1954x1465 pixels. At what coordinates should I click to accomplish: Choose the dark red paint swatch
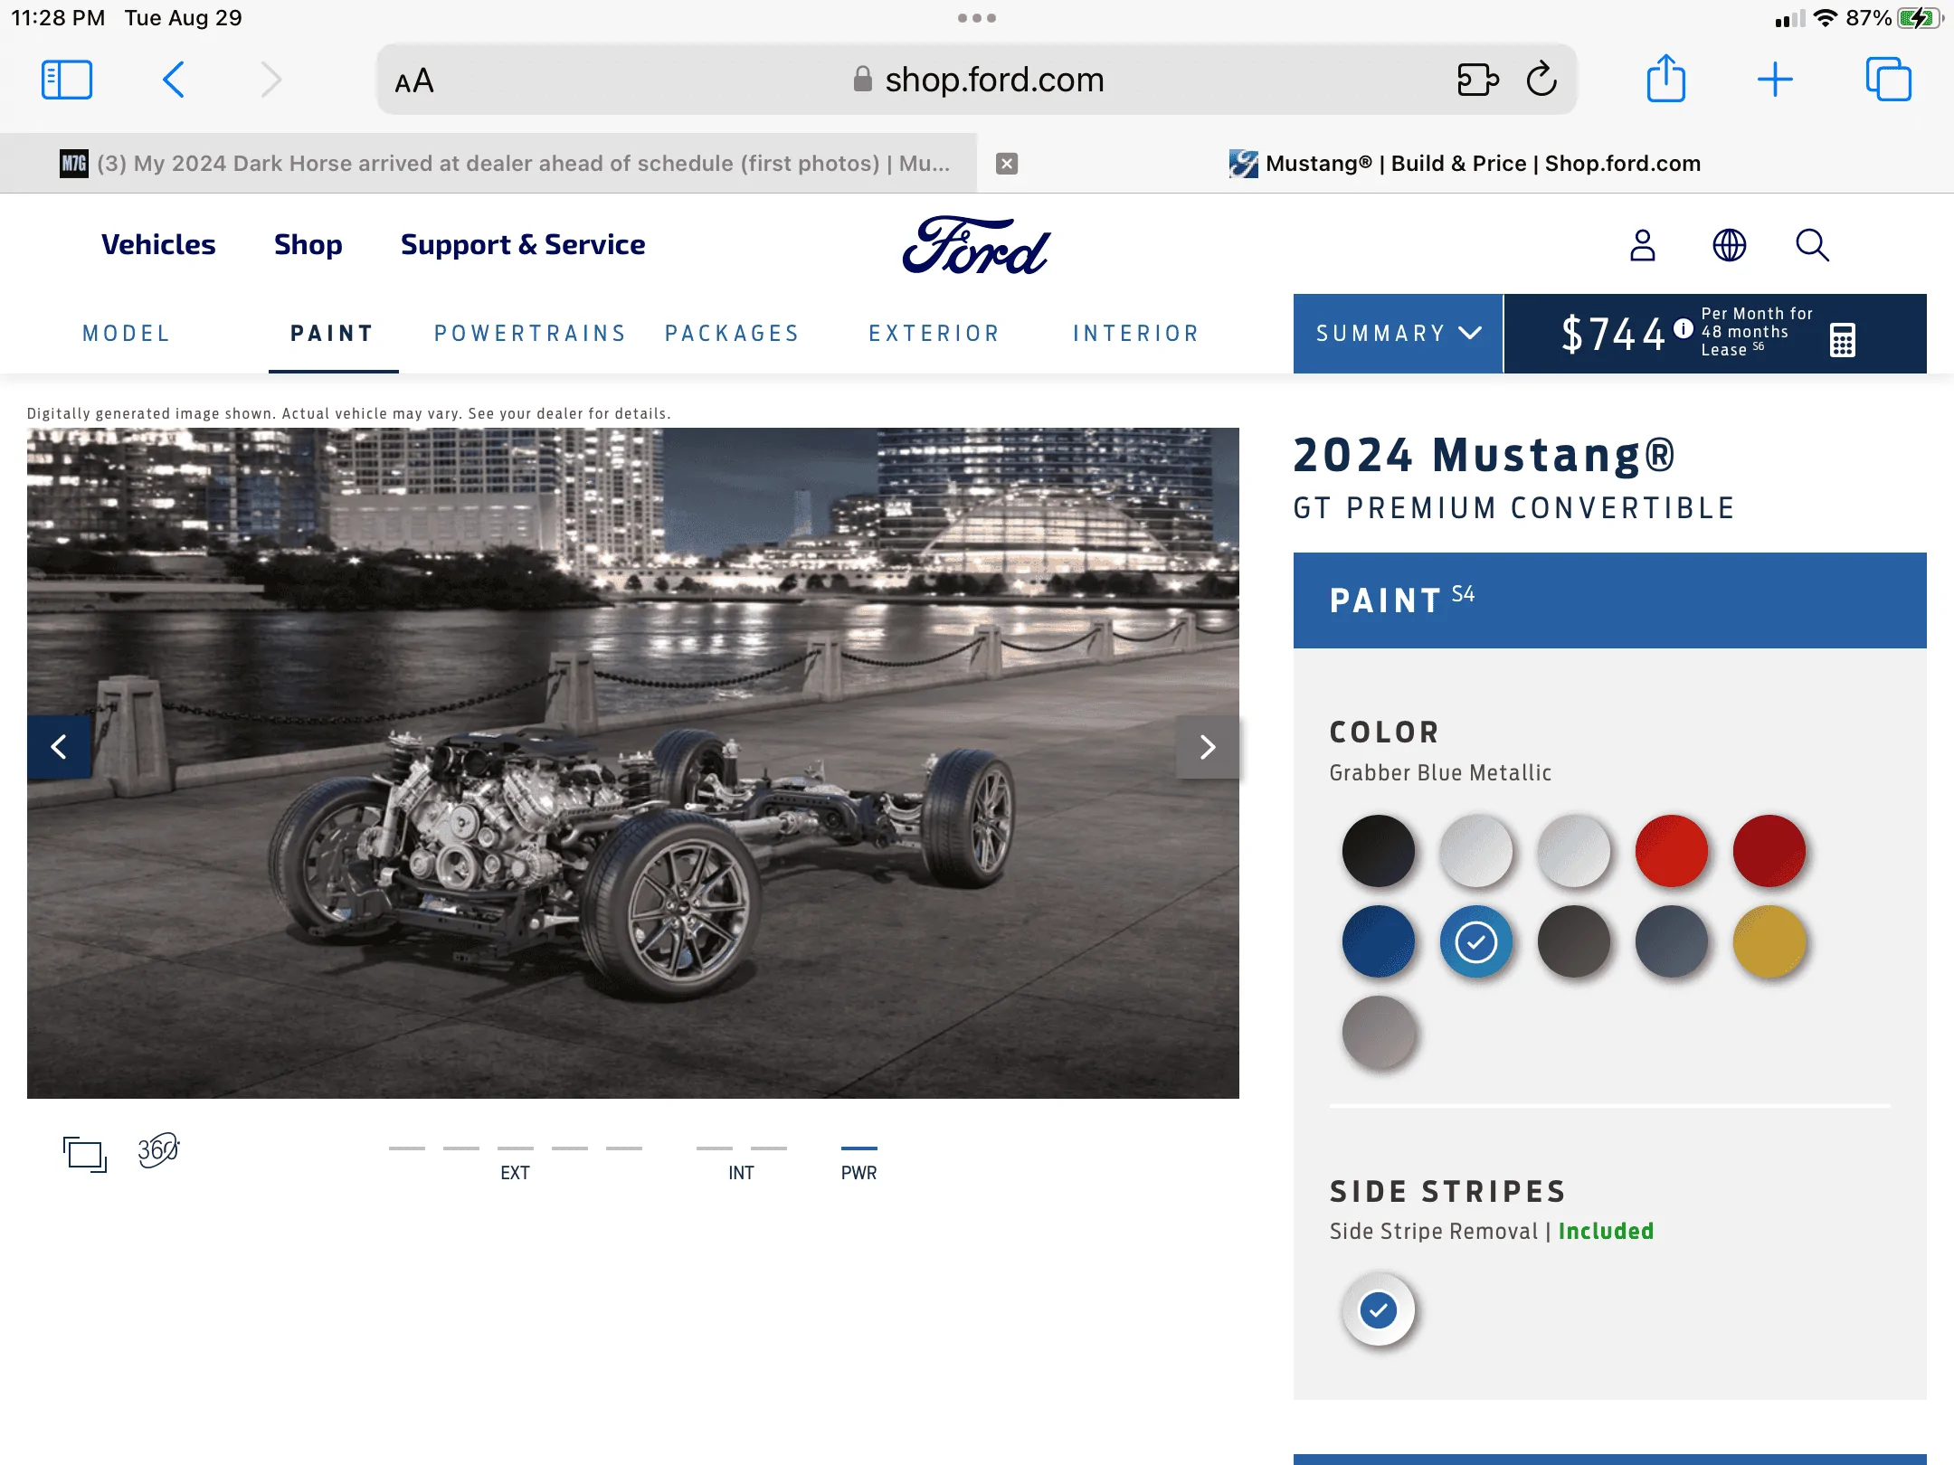click(1769, 851)
